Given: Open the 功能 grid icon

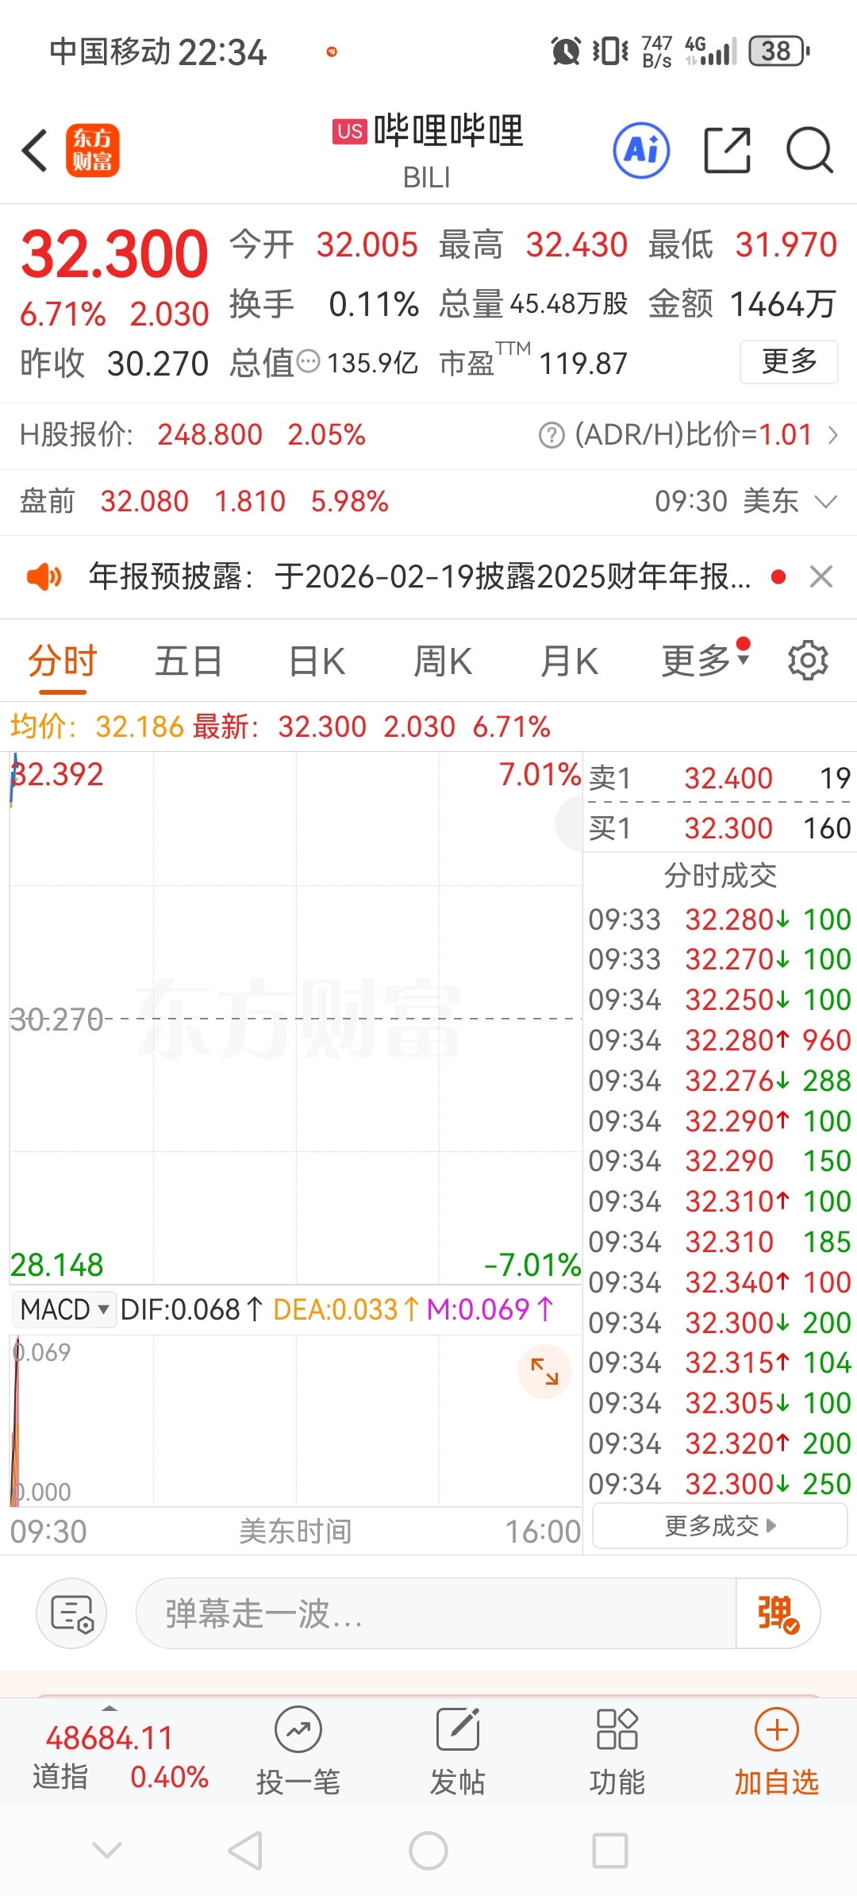Looking at the screenshot, I should 617,1729.
